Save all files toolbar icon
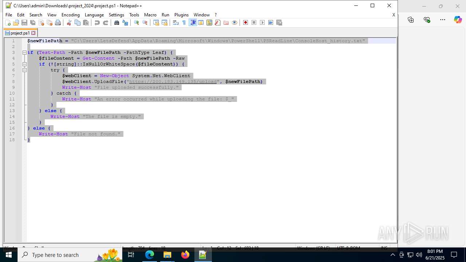The width and height of the screenshot is (466, 262). click(x=33, y=23)
